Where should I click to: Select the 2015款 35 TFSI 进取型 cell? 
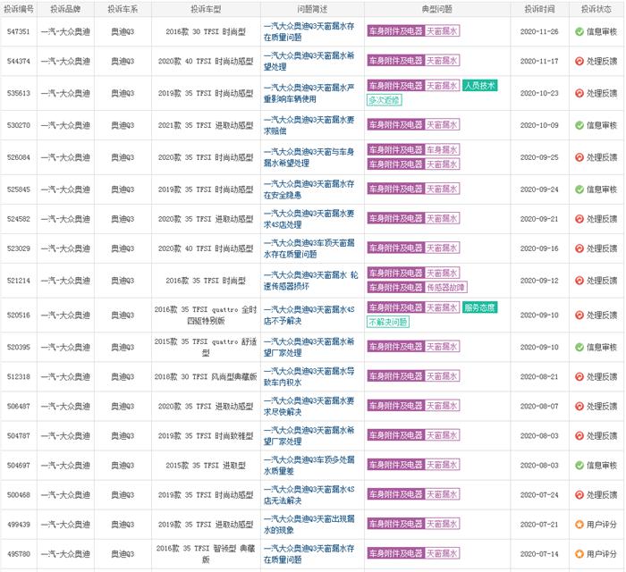206,465
